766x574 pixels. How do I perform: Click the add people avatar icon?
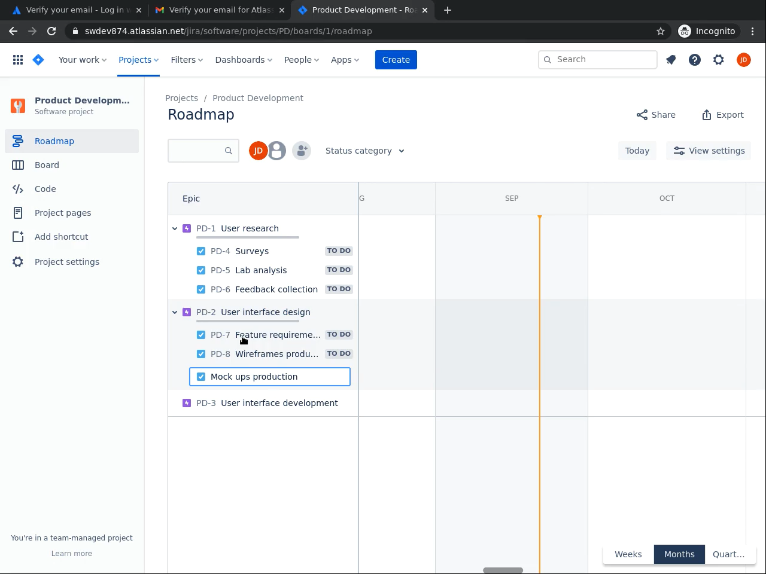click(x=302, y=151)
